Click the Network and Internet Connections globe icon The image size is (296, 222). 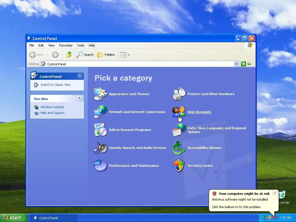(x=101, y=112)
